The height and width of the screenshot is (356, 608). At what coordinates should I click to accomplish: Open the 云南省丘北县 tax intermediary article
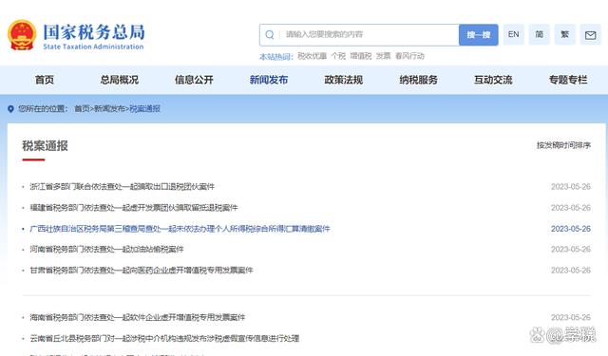[x=164, y=339]
